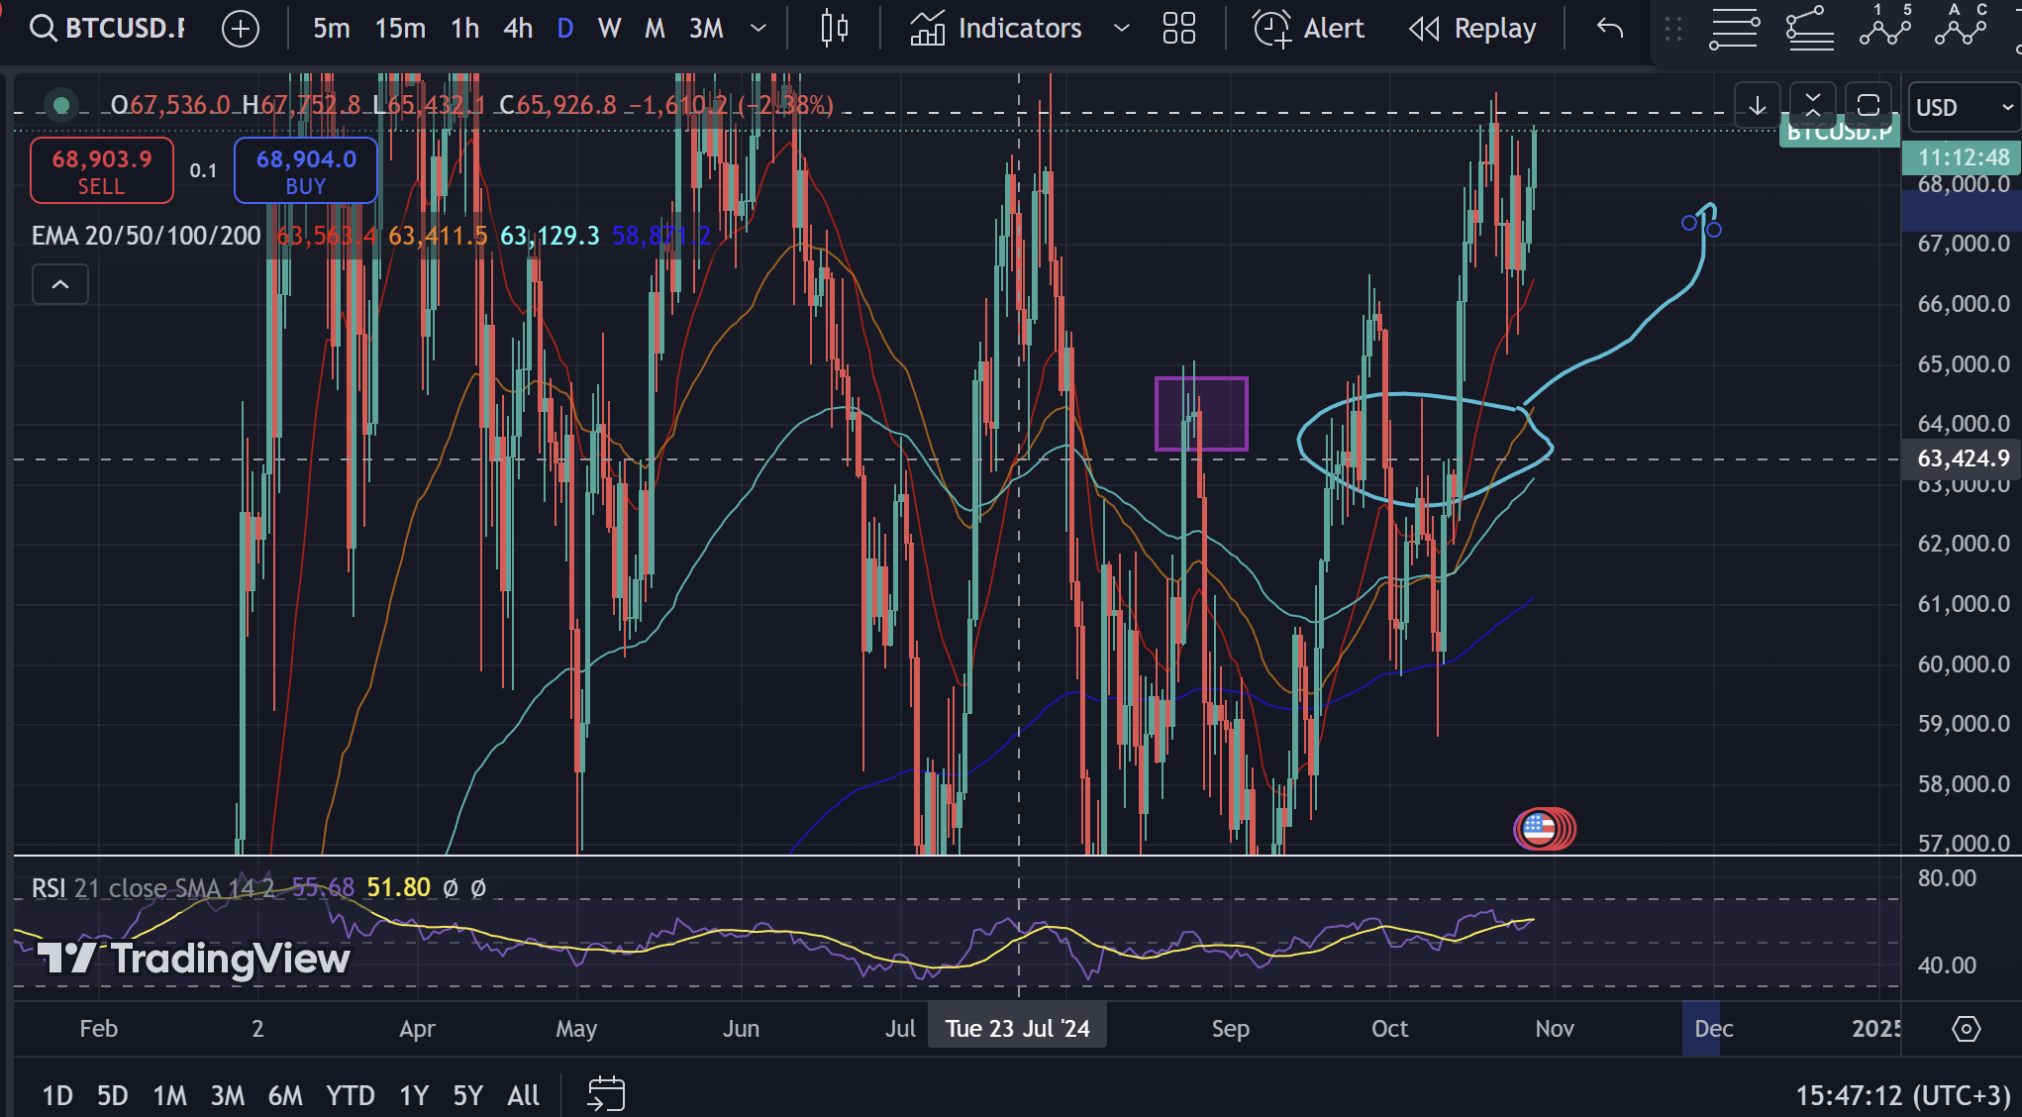Click the Alert clock icon
This screenshot has width=2022, height=1117.
point(1272,28)
